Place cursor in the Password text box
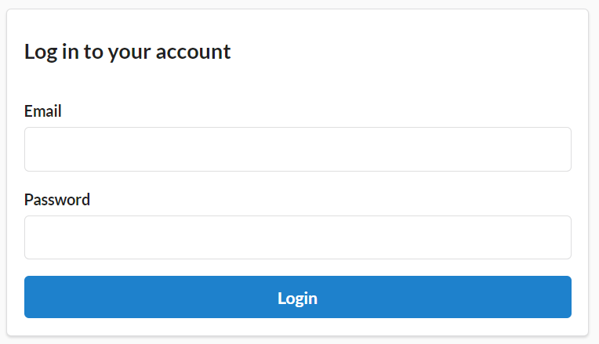599x344 pixels. [298, 237]
